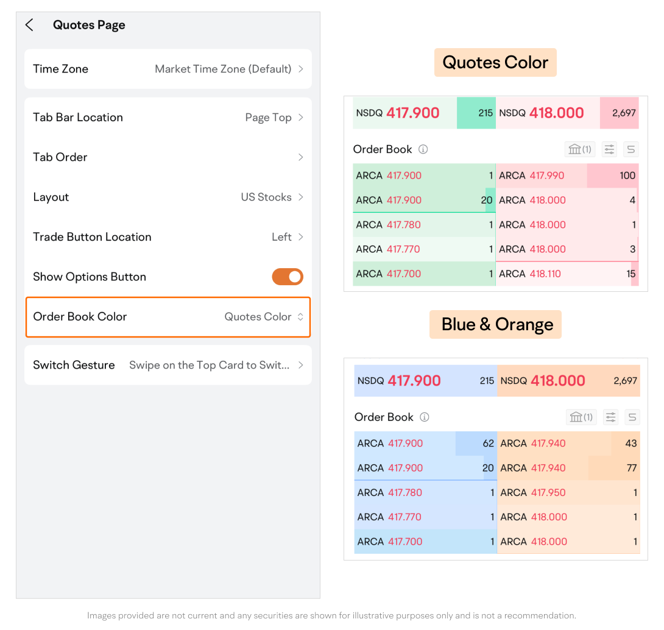
Task: Toggle the Show Options Button switch
Action: click(287, 277)
